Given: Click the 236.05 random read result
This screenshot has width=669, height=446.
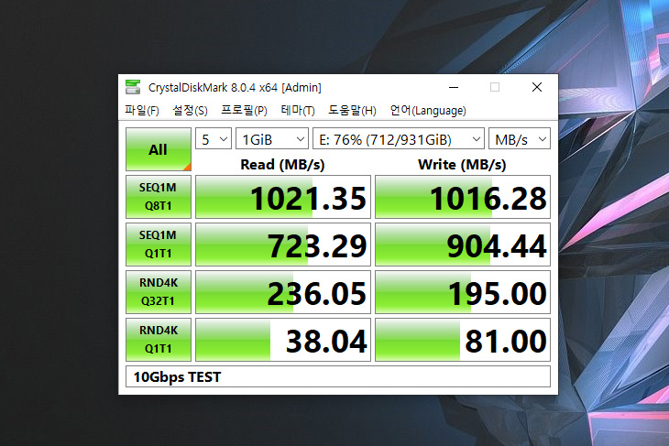Looking at the screenshot, I should click(283, 291).
